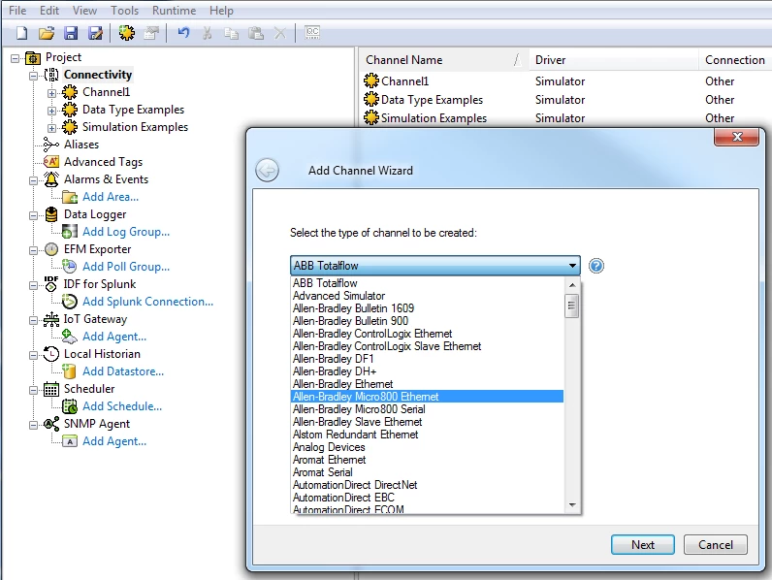The image size is (772, 580).
Task: Click the Scheduler calendar icon
Action: (51, 389)
